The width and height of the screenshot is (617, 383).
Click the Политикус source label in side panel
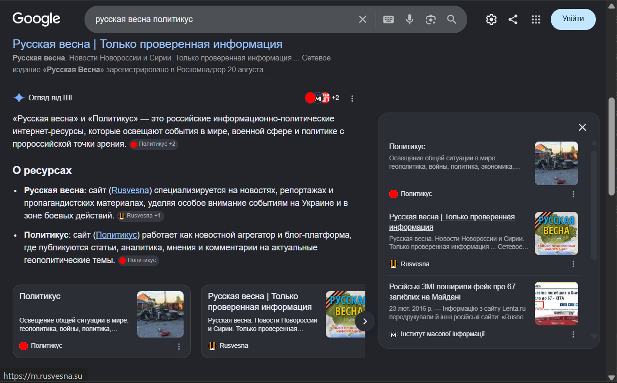416,194
